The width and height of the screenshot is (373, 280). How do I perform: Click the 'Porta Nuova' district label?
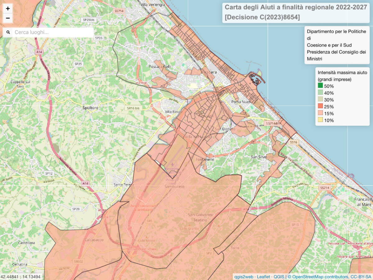coord(242,102)
